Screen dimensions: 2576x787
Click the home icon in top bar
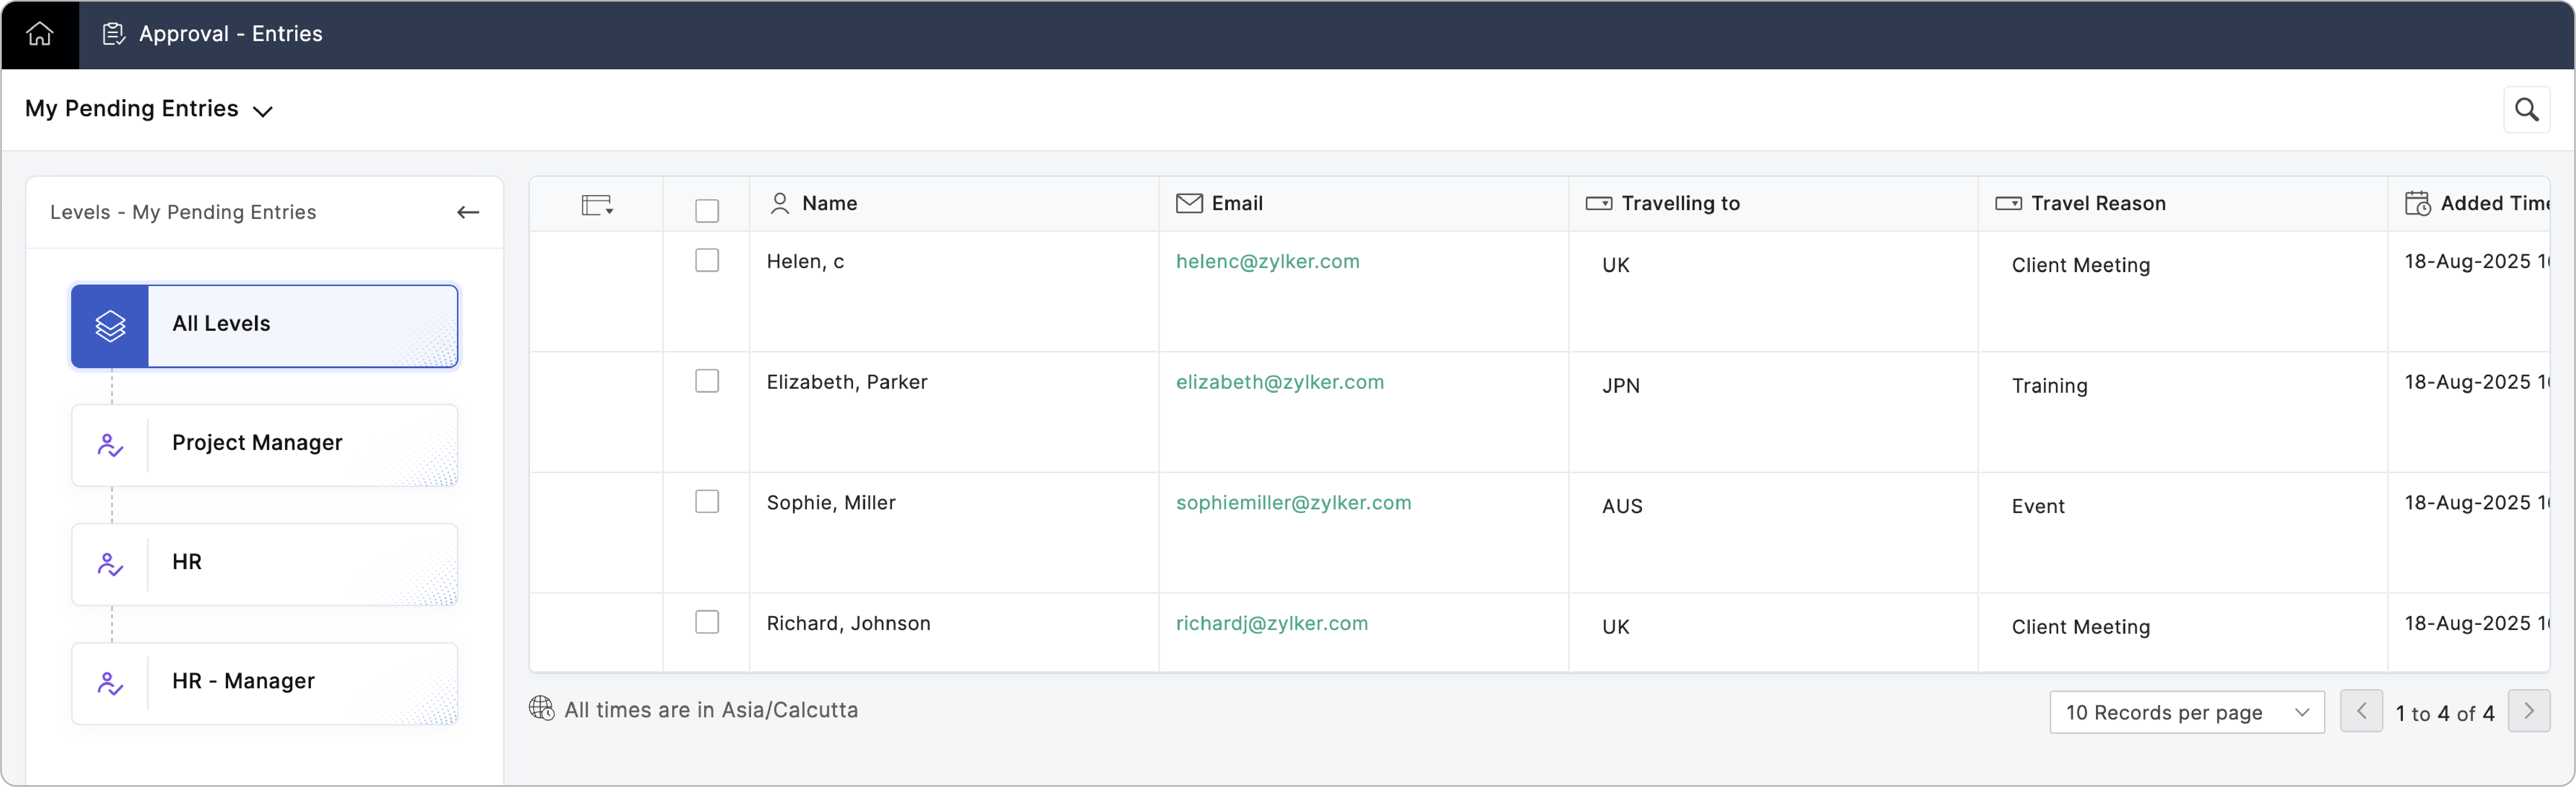tap(39, 34)
